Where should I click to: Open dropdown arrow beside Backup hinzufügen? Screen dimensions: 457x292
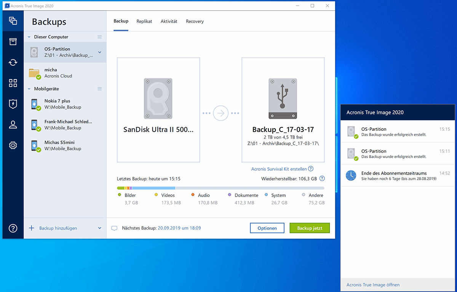tap(100, 229)
